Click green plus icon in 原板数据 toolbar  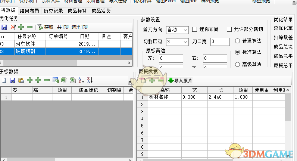point(152,80)
